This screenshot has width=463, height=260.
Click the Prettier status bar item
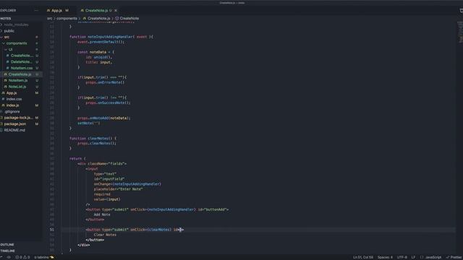(454, 257)
